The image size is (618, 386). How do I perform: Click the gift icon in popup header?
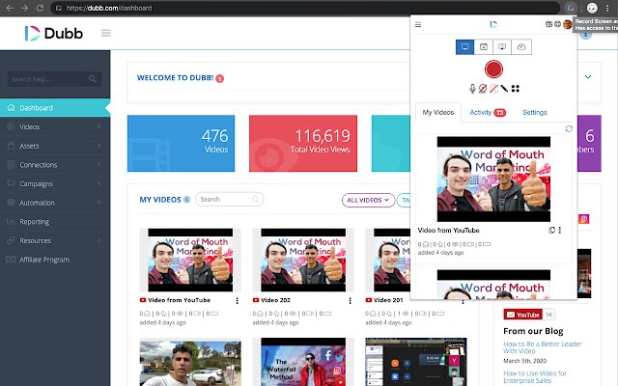click(x=548, y=25)
